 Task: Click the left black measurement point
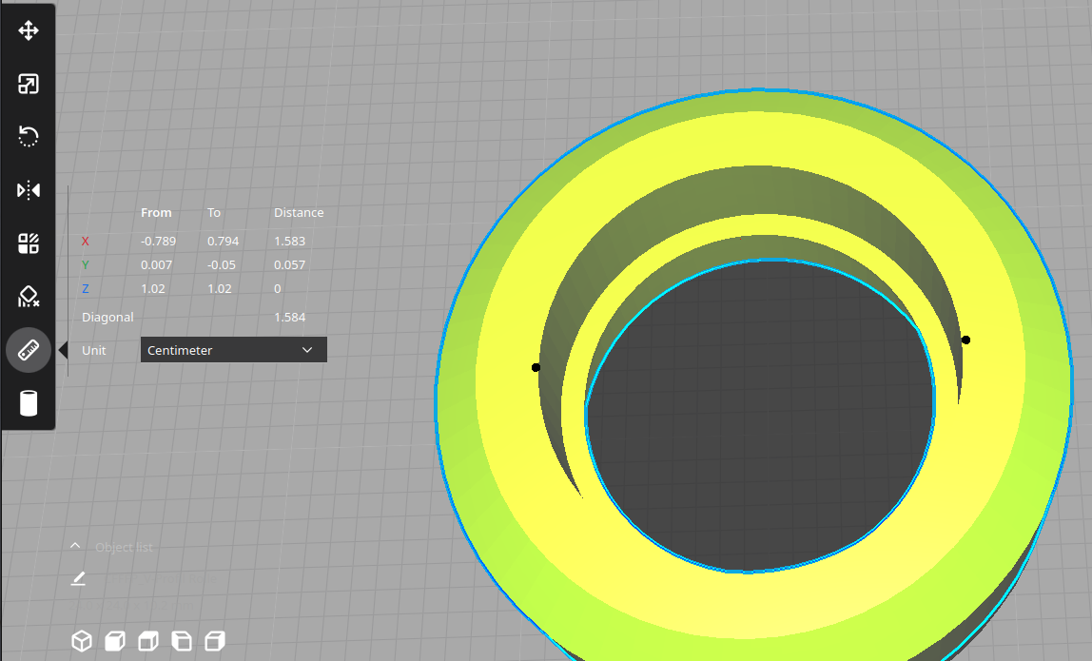click(536, 367)
